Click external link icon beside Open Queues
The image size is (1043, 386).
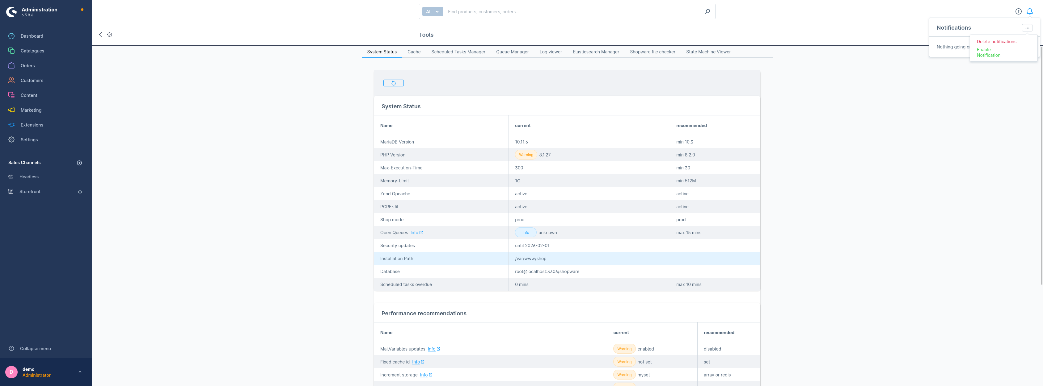click(x=421, y=232)
